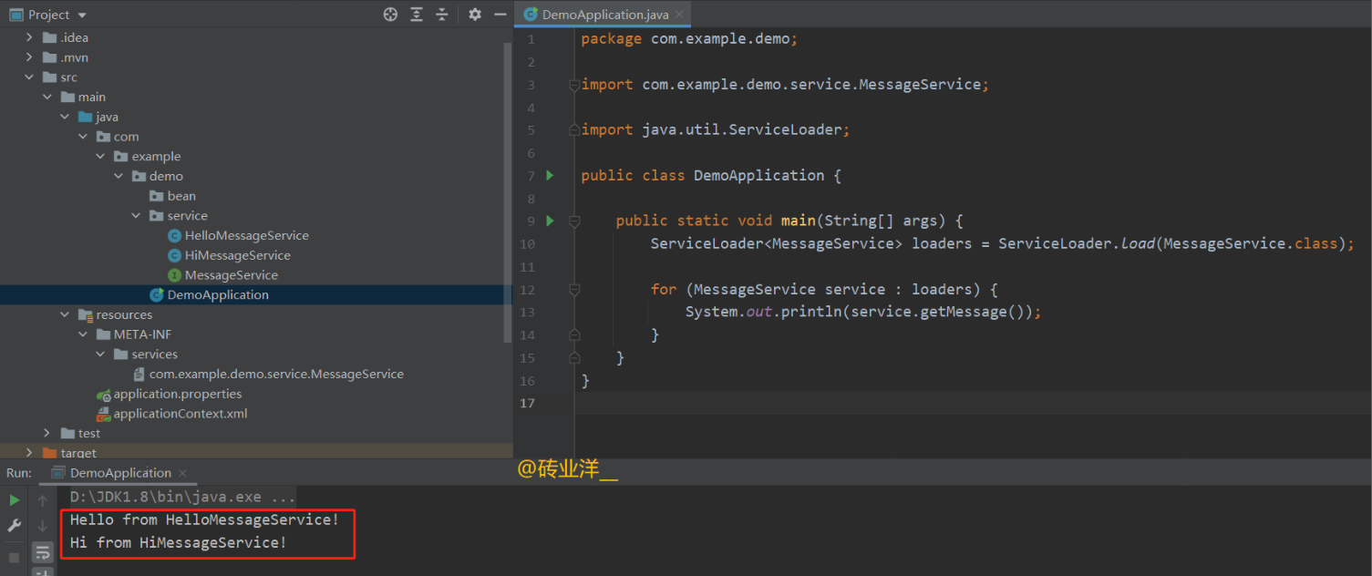Viewport: 1372px width, 576px height.
Task: Expand the target folder
Action: pos(28,452)
